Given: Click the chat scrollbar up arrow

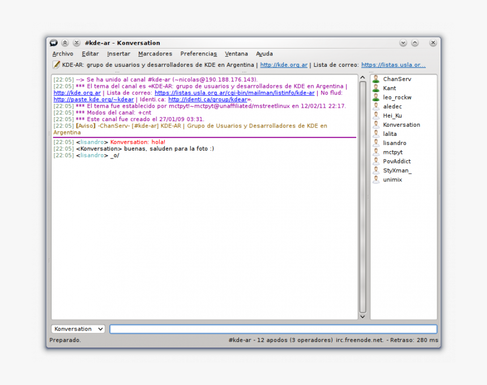Looking at the screenshot, I should [362, 78].
